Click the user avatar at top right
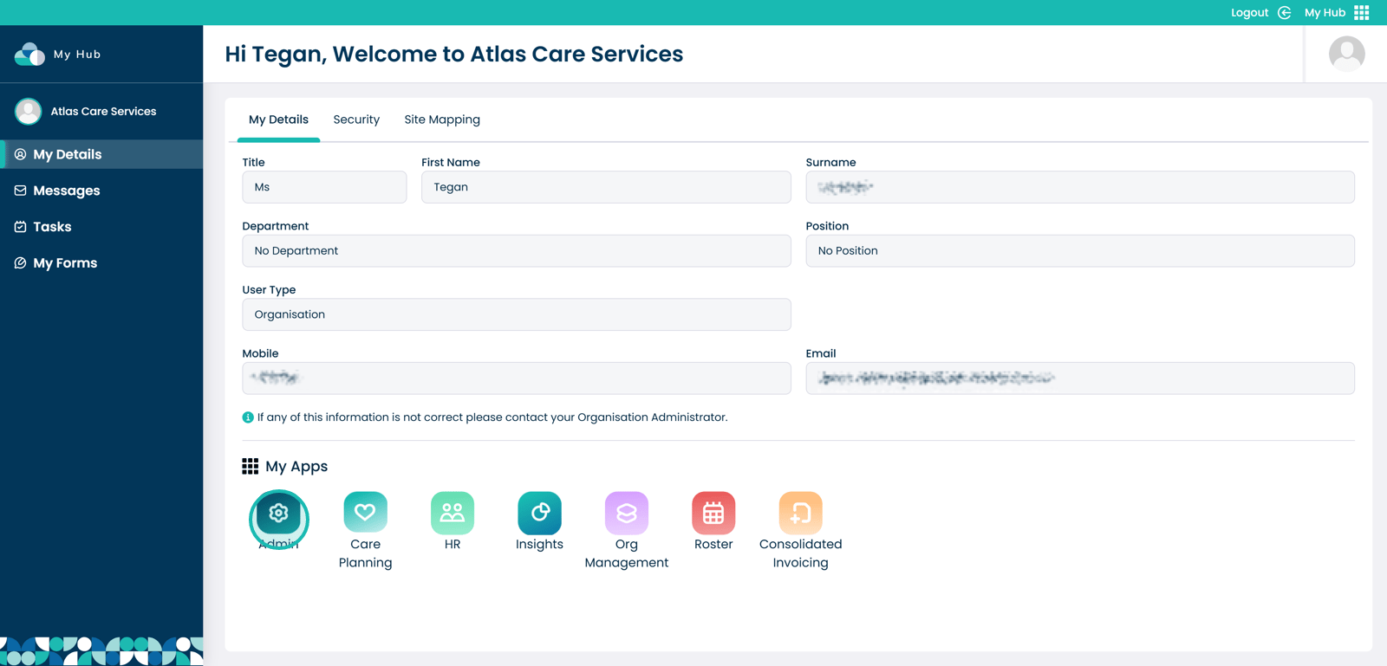The width and height of the screenshot is (1387, 666). click(1346, 54)
